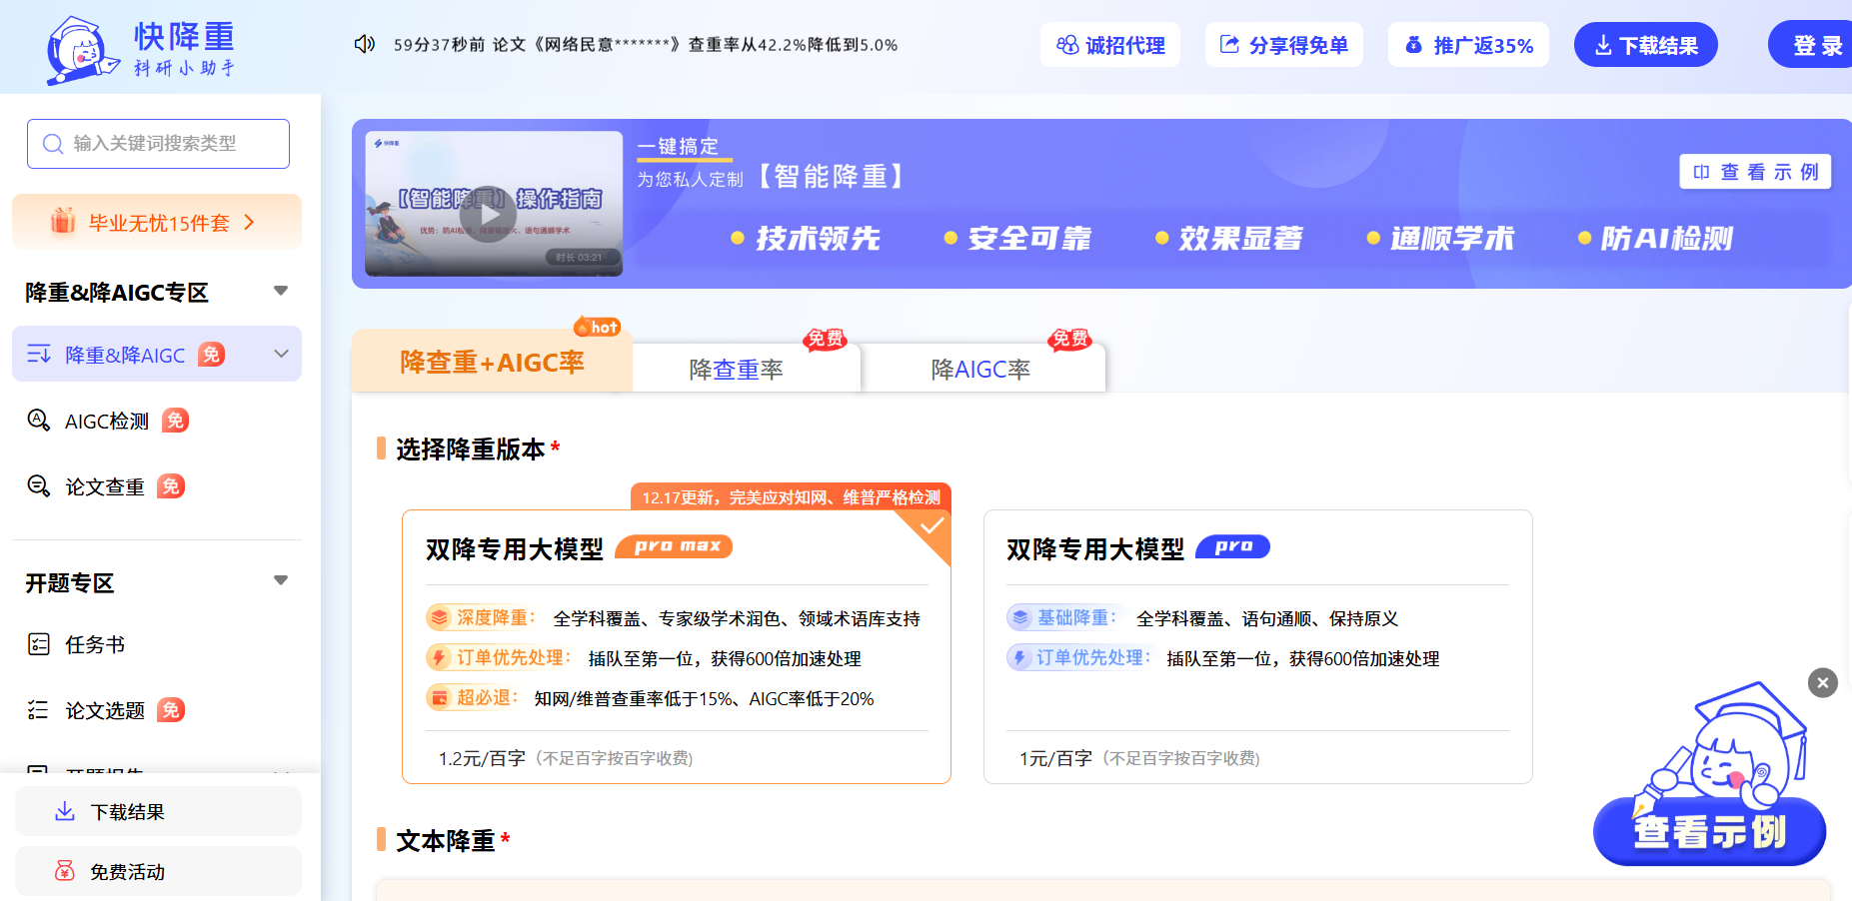
Task: Click the 任务书 document icon
Action: click(x=38, y=644)
